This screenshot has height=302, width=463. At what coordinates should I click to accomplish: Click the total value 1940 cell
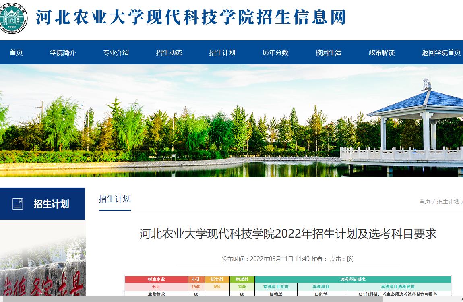coord(196,287)
